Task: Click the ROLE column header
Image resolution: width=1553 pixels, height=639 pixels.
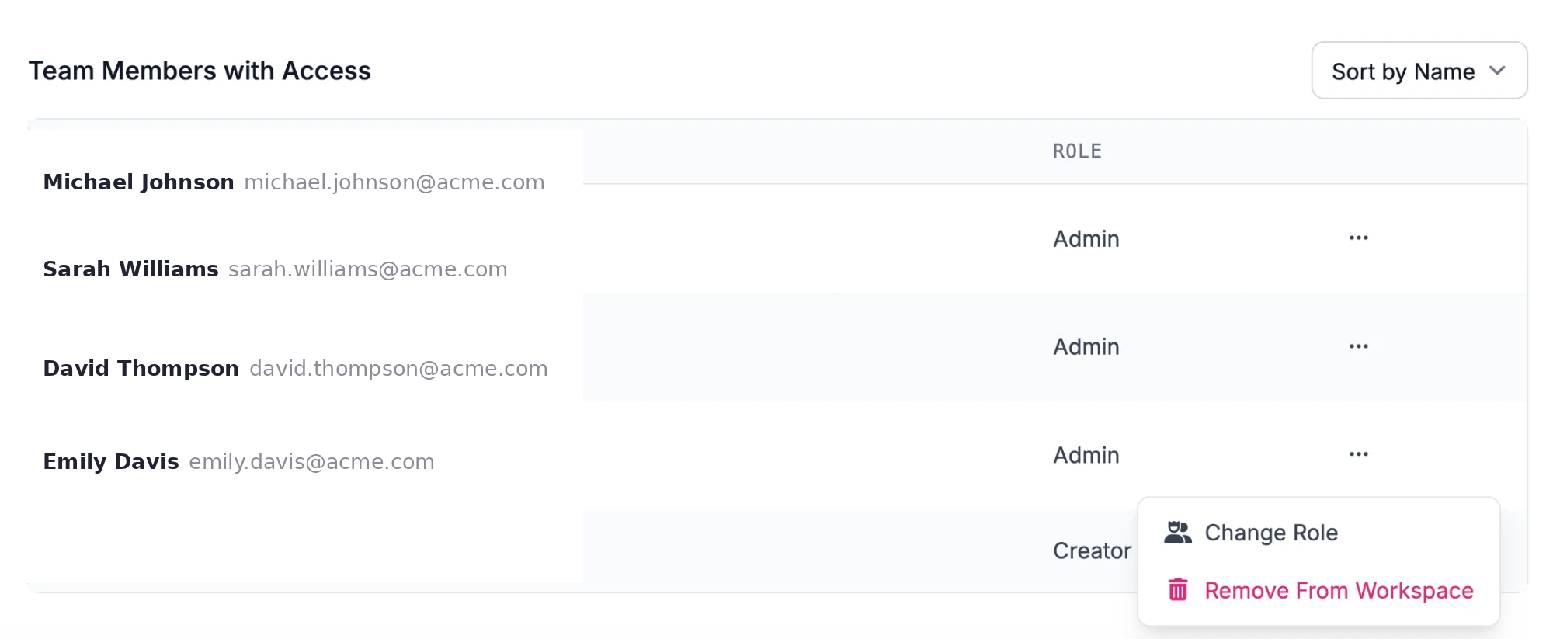Action: pyautogui.click(x=1077, y=151)
